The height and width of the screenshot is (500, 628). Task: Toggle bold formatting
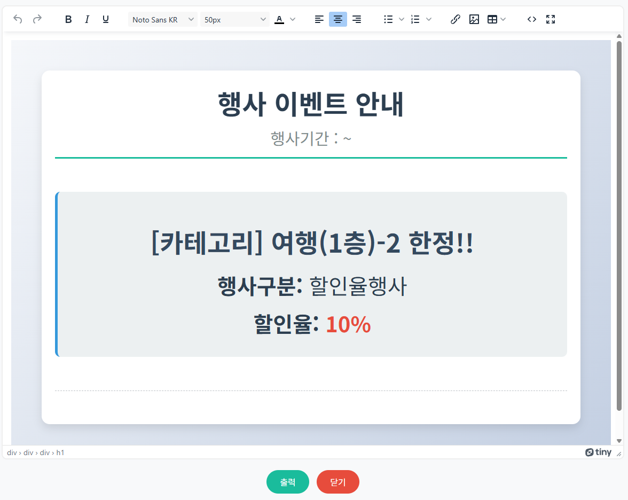(68, 19)
